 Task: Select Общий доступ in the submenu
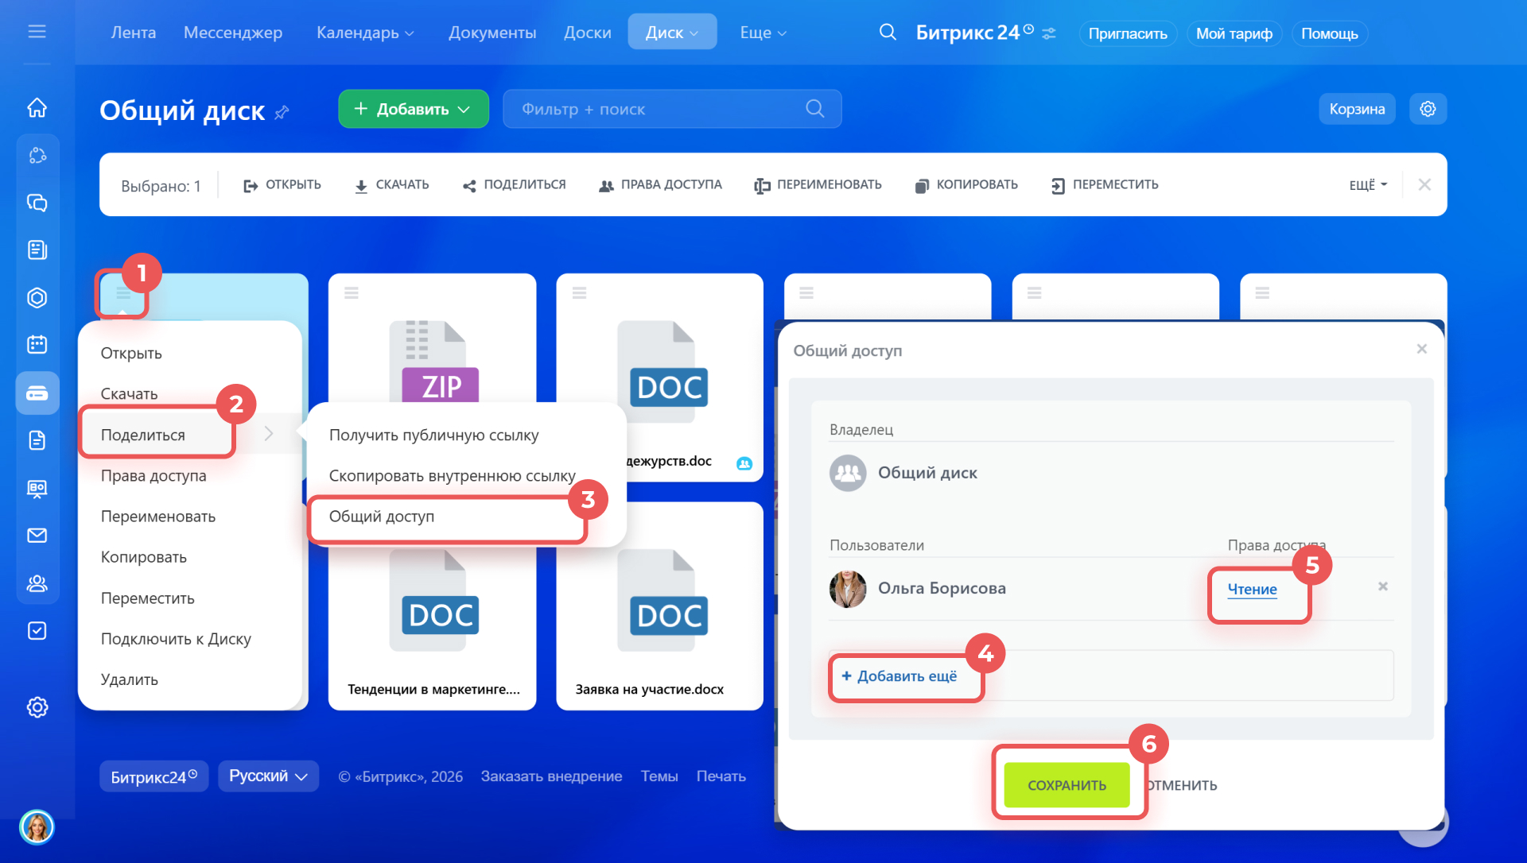click(x=382, y=517)
